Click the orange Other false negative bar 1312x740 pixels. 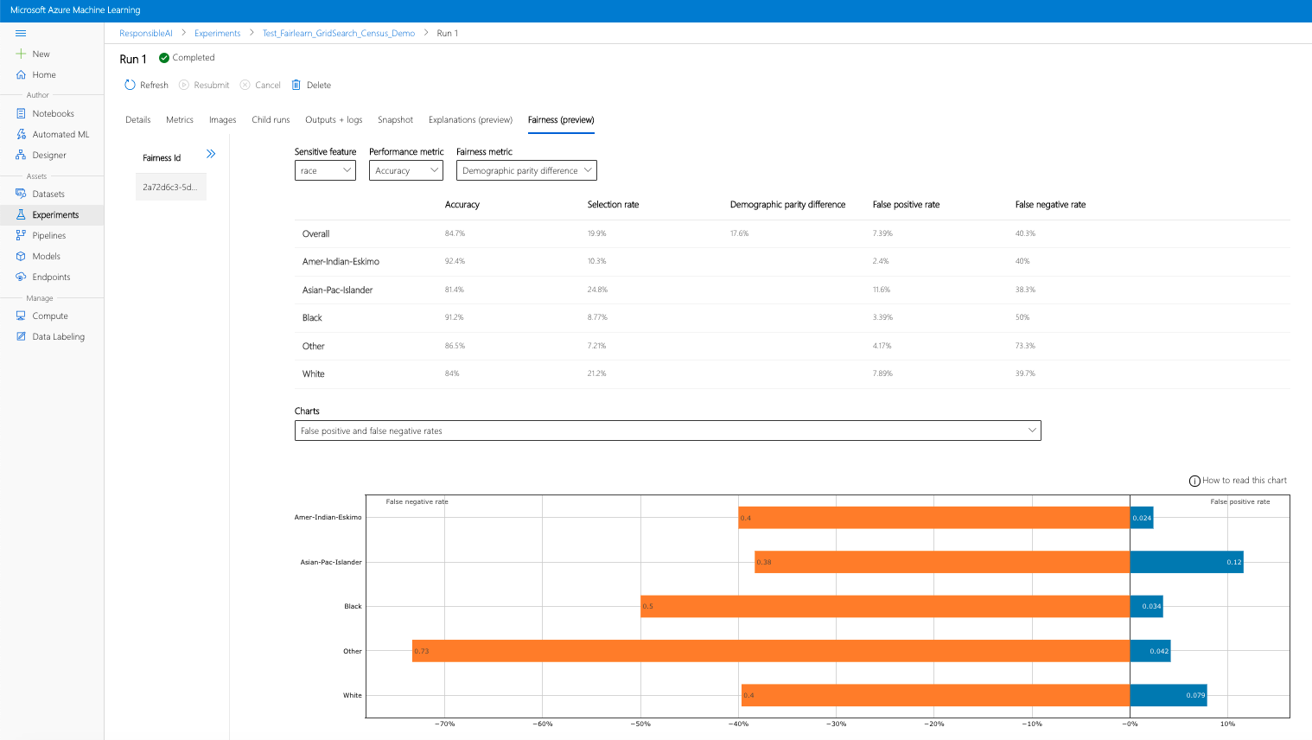tap(770, 651)
